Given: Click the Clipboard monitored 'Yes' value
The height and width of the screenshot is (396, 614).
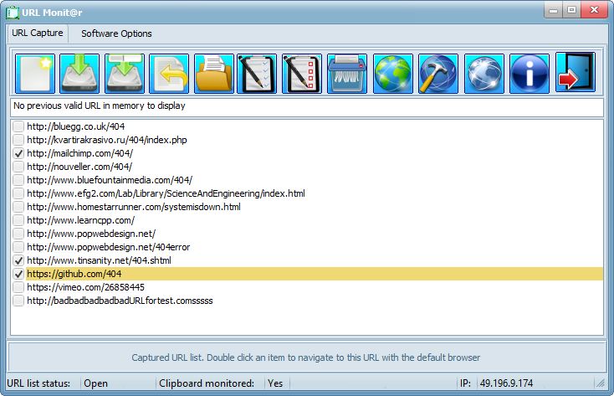Looking at the screenshot, I should [x=275, y=383].
